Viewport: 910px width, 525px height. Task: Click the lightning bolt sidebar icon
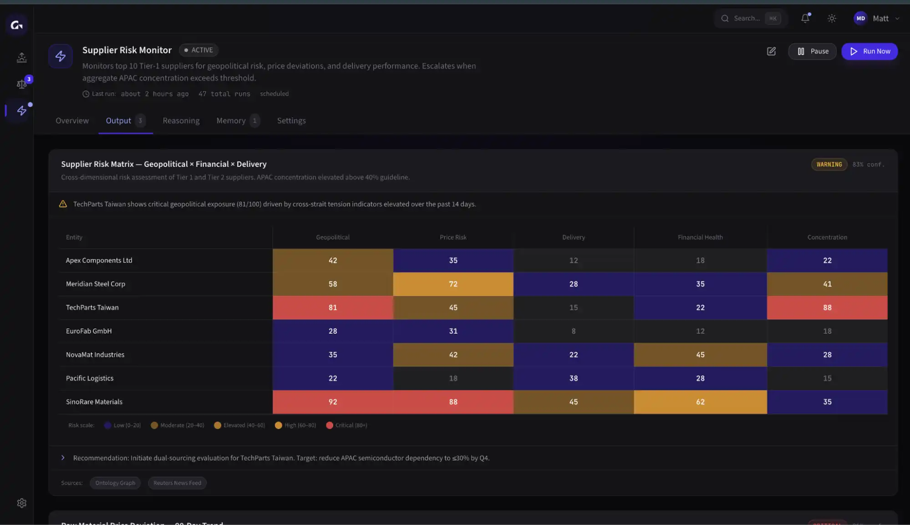click(21, 110)
